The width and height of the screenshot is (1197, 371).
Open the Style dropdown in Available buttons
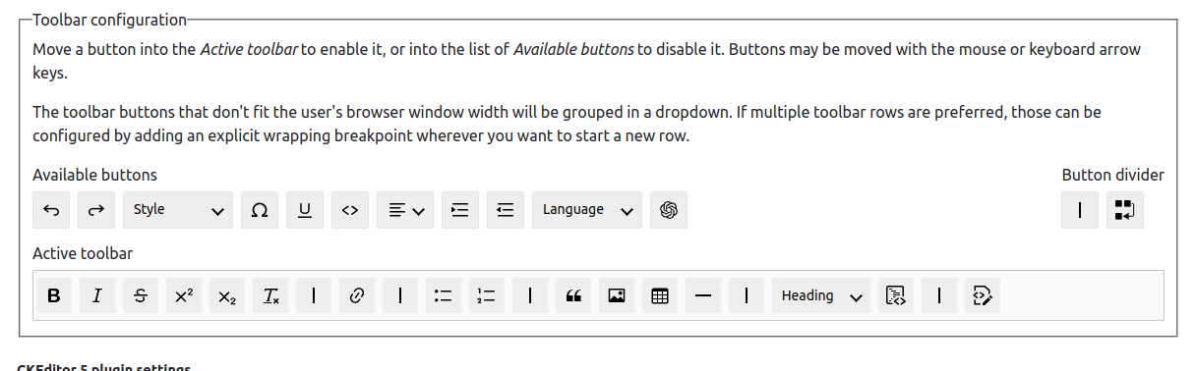pyautogui.click(x=178, y=210)
